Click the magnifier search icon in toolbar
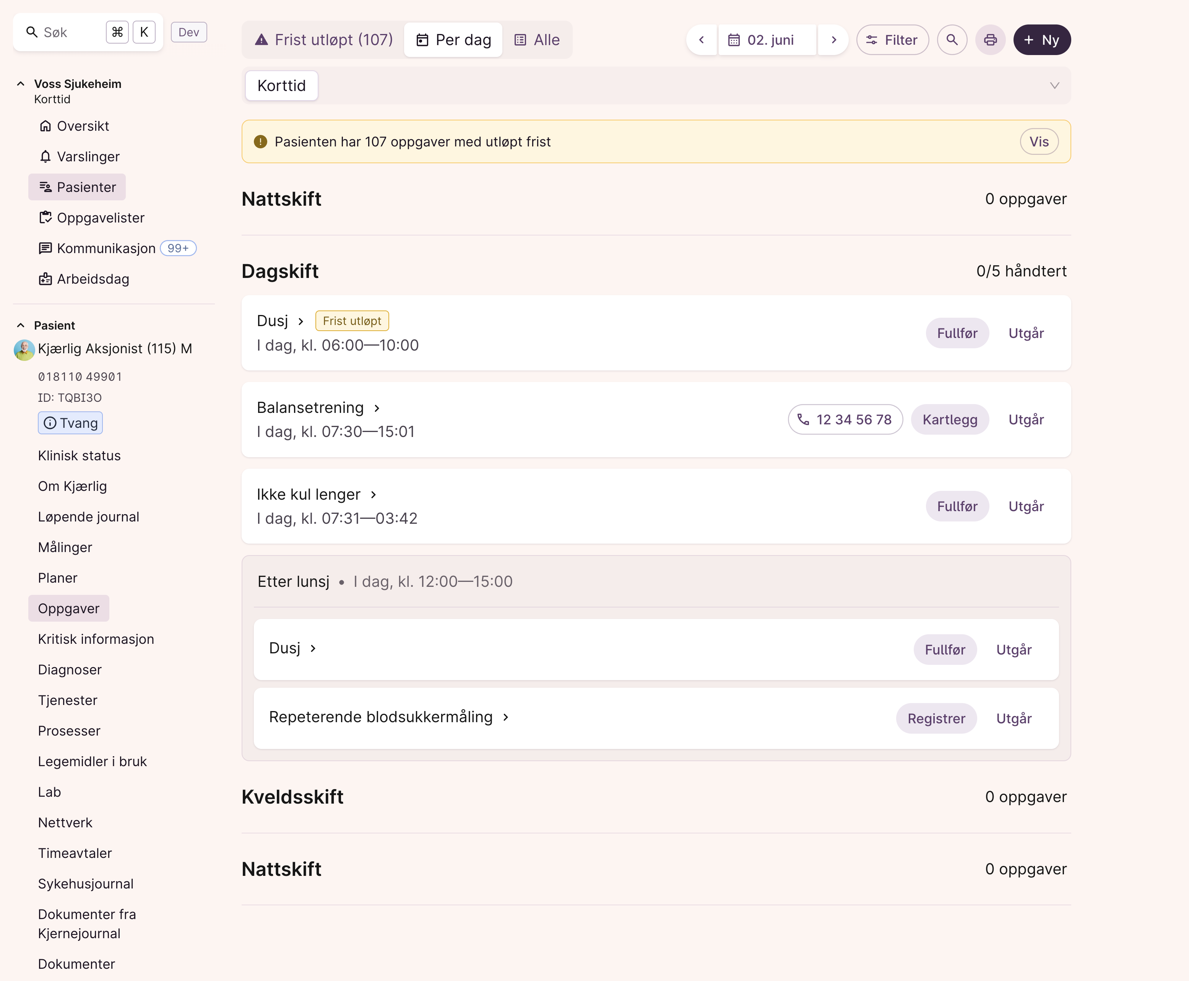Viewport: 1189px width, 981px height. tap(952, 39)
